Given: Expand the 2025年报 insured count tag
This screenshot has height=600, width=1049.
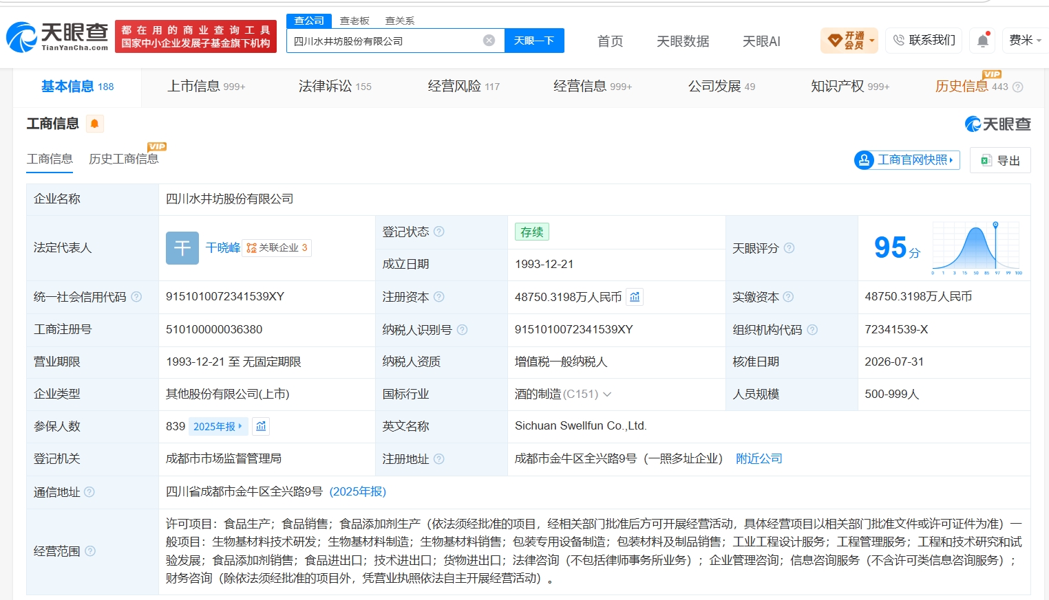Looking at the screenshot, I should 218,427.
